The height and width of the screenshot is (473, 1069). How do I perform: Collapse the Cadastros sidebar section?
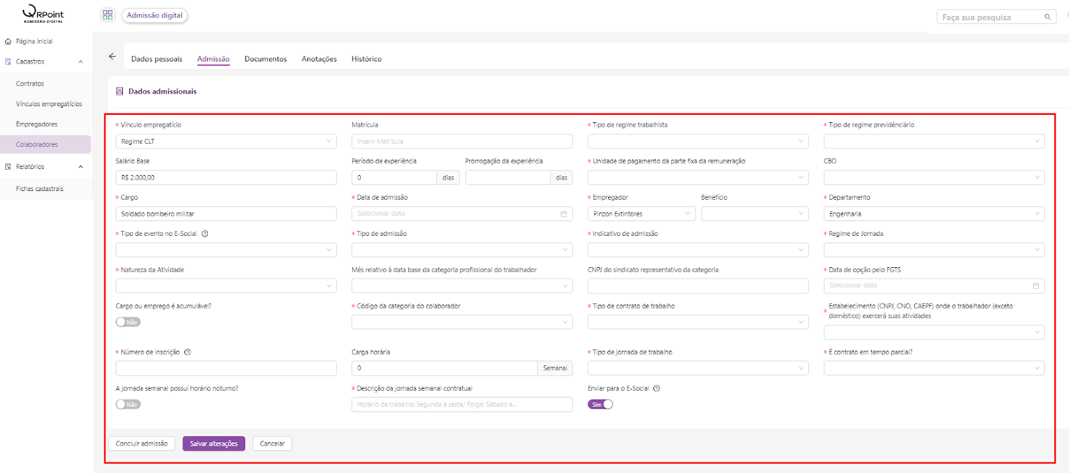(81, 61)
